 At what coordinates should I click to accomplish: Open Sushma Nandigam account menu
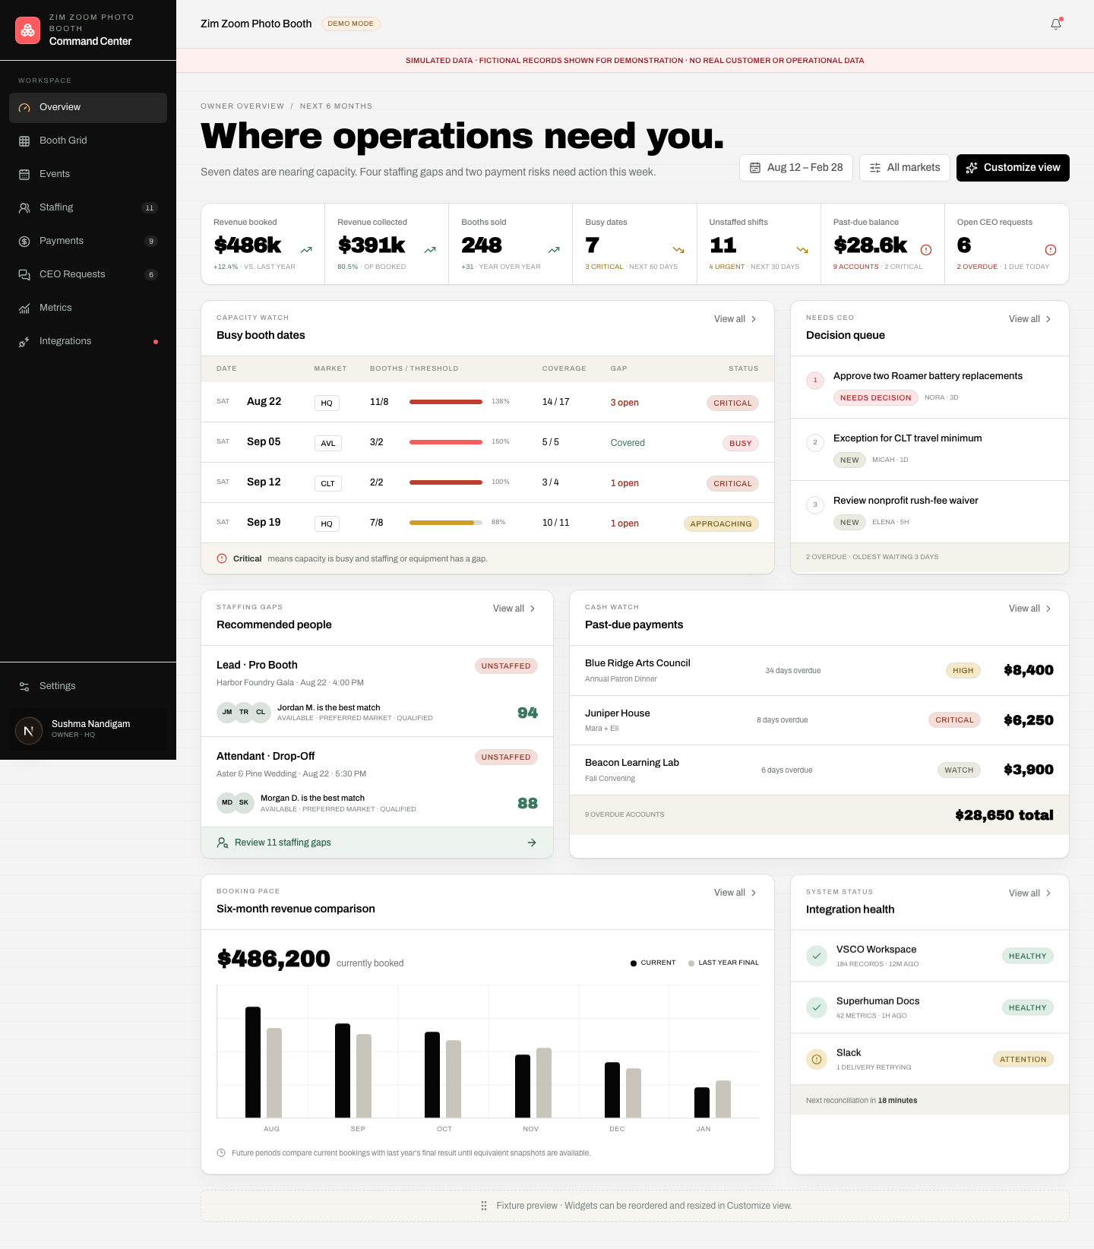88,729
